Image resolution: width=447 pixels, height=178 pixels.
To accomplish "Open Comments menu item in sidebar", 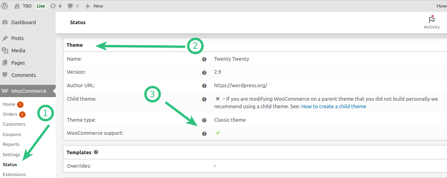I will [x=23, y=75].
